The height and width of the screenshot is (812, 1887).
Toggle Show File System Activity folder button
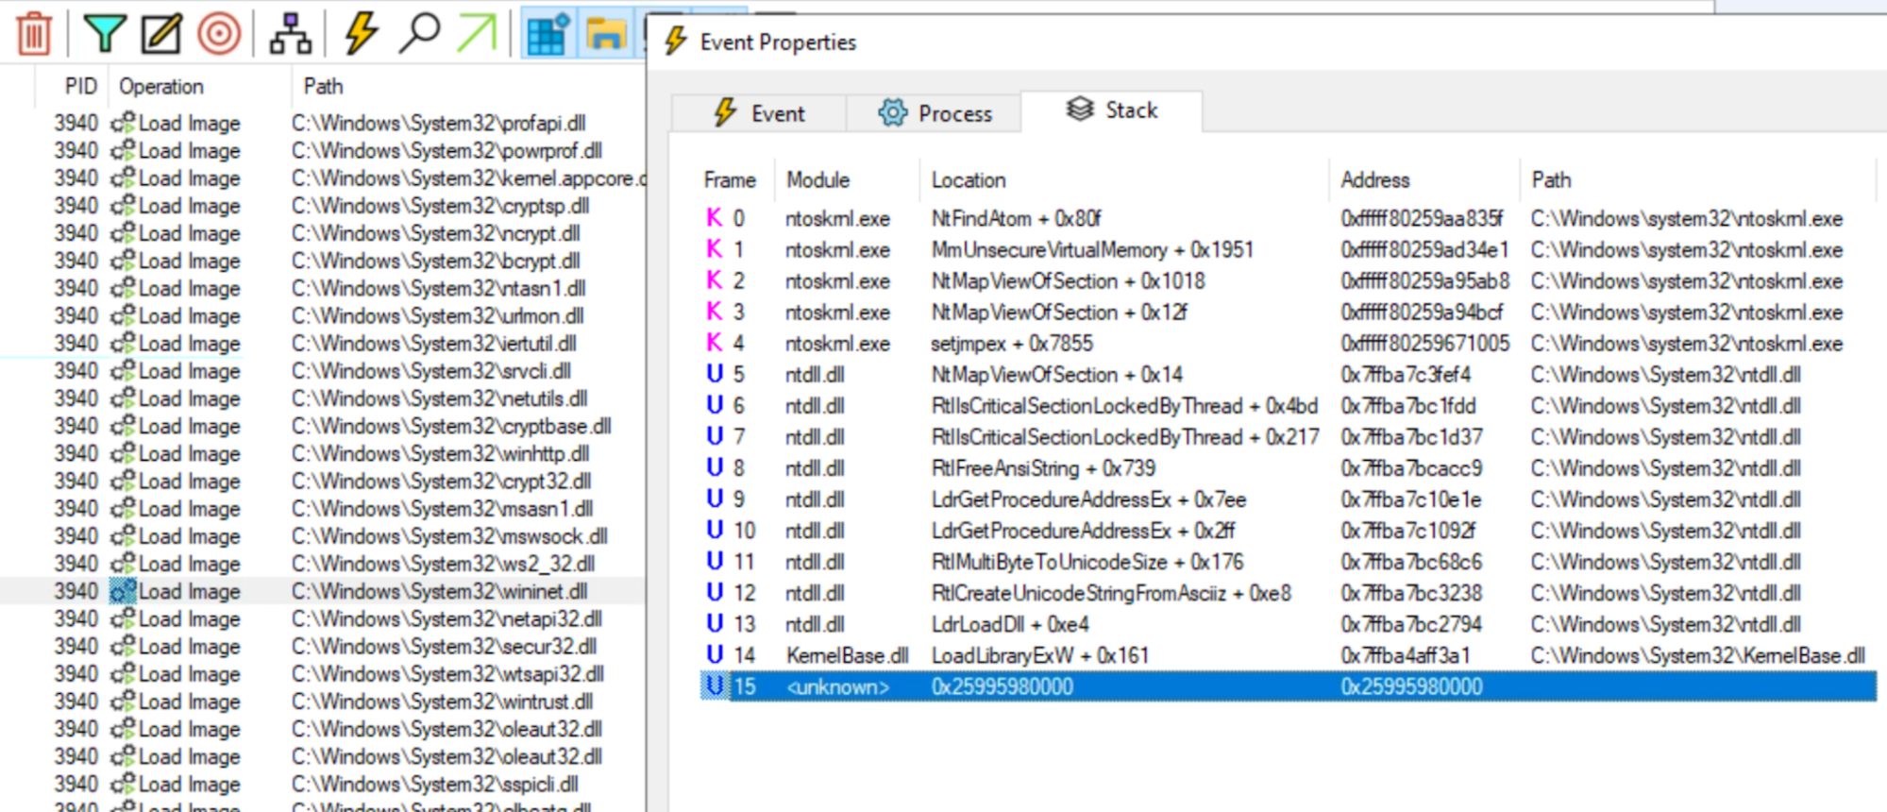coord(605,34)
